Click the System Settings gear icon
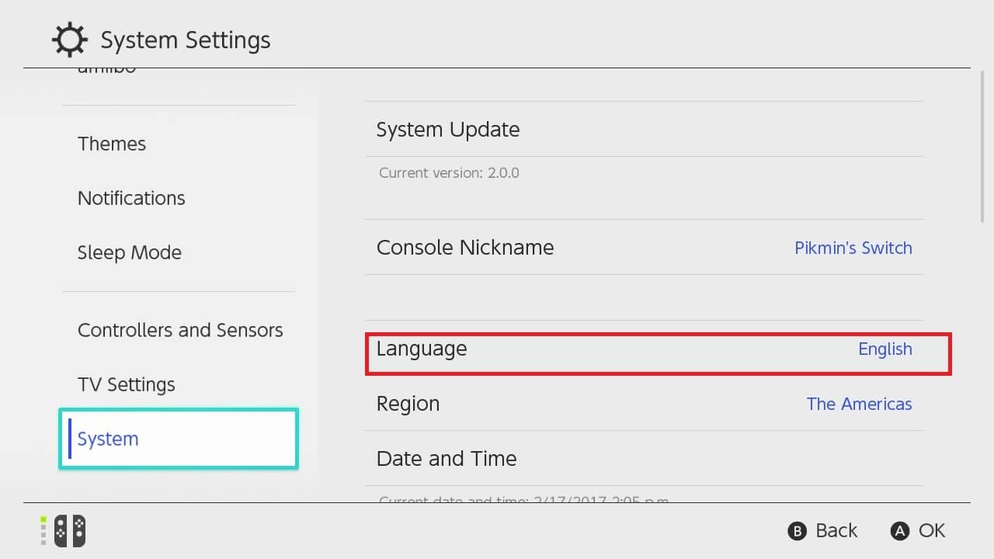The height and width of the screenshot is (559, 994). tap(70, 40)
